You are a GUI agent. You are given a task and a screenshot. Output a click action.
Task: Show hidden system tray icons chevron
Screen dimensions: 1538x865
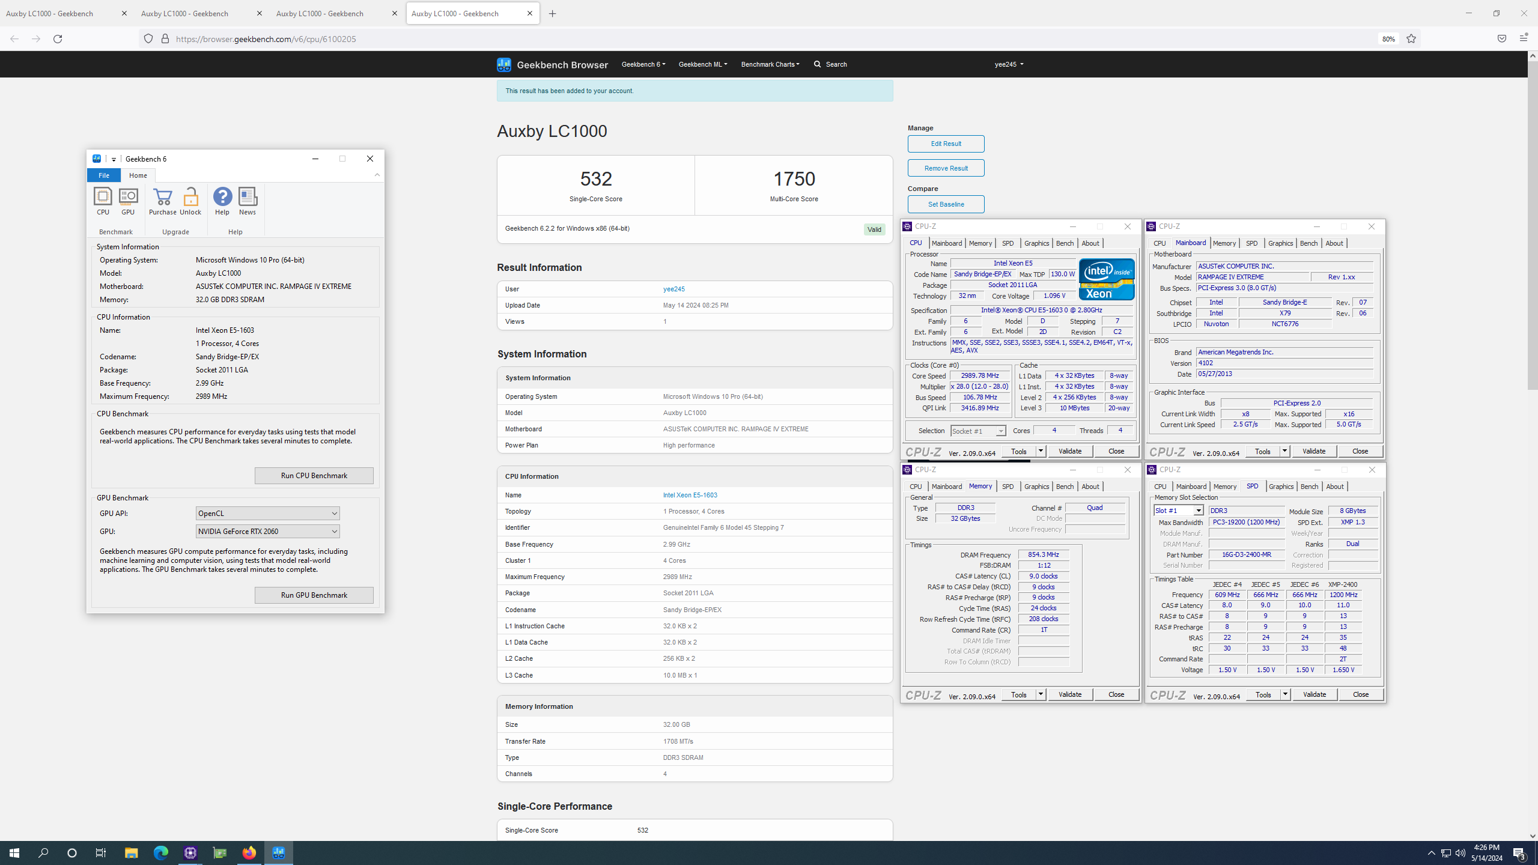tap(1432, 853)
